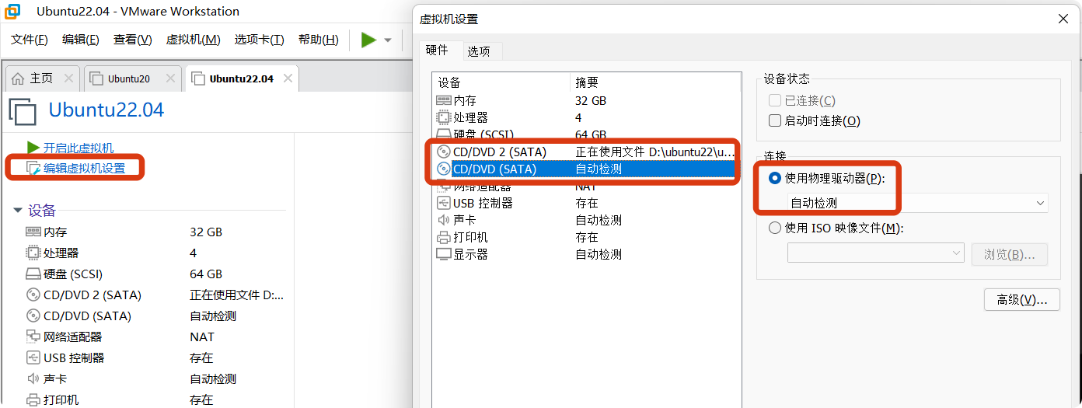Collapse the 设备 section in main window
The height and width of the screenshot is (408, 1082).
[x=18, y=211]
